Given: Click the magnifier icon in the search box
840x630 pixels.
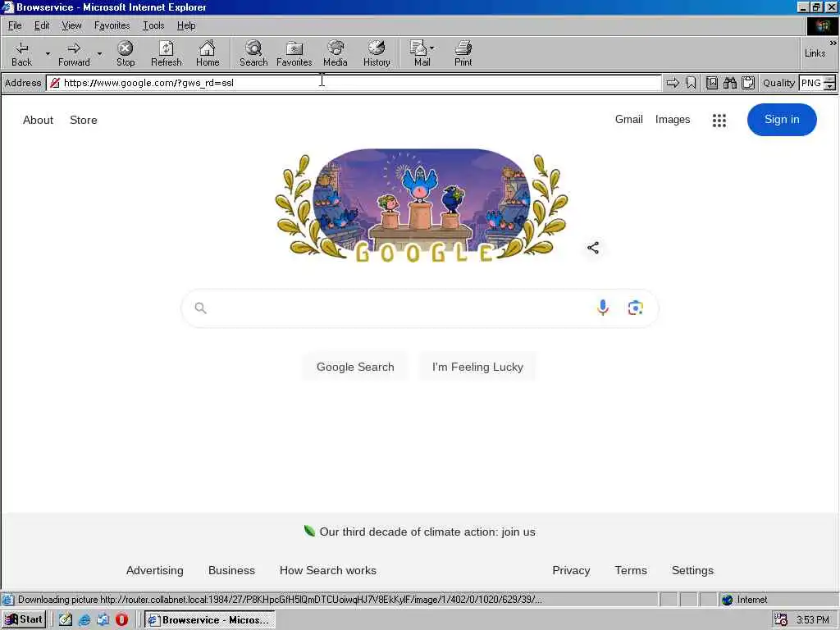Looking at the screenshot, I should click(200, 308).
